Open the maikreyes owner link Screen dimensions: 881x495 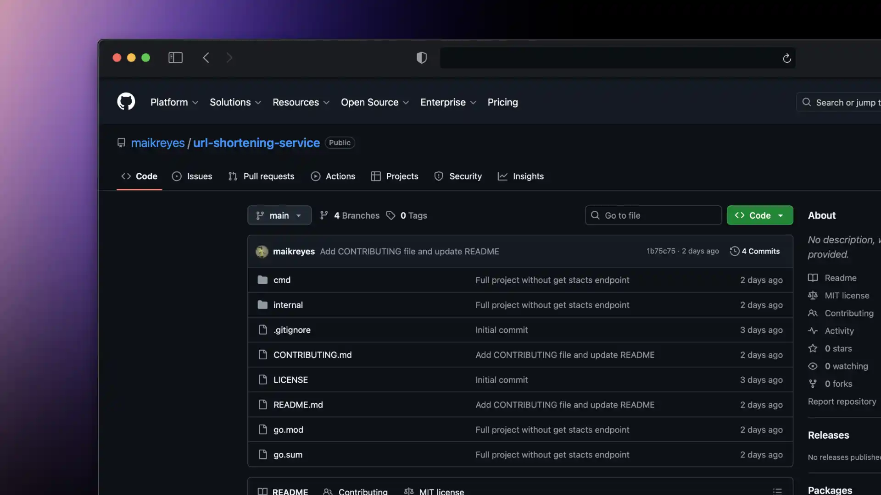click(158, 143)
